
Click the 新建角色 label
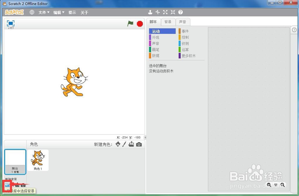click(x=103, y=144)
